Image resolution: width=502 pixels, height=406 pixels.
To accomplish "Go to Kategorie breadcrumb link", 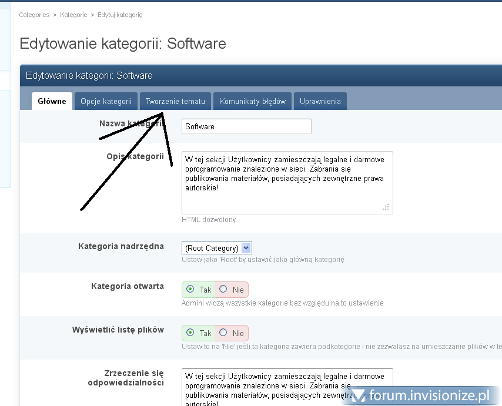I will (x=73, y=15).
